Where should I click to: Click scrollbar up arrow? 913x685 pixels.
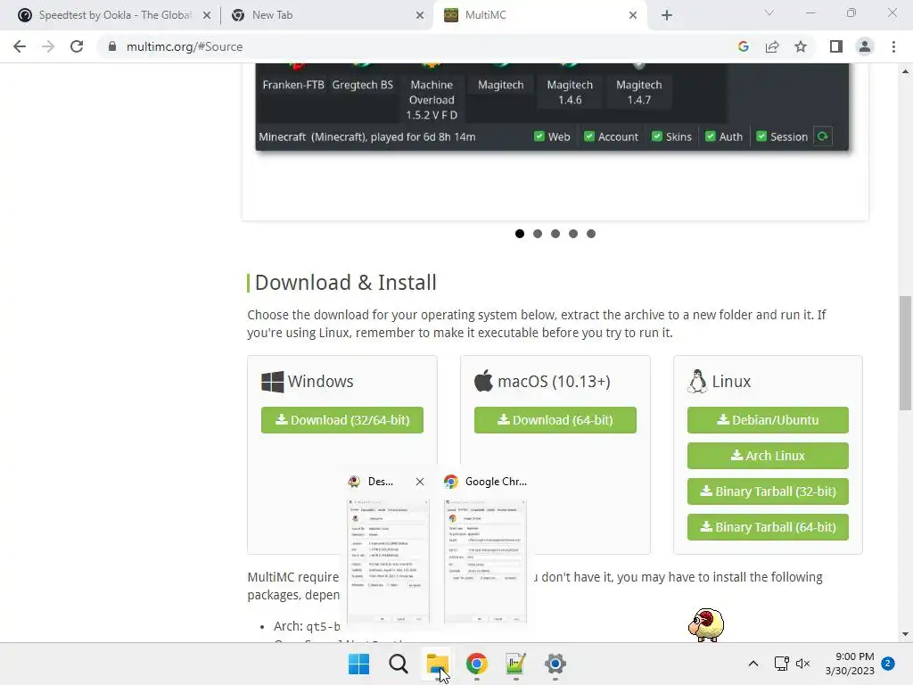[905, 71]
